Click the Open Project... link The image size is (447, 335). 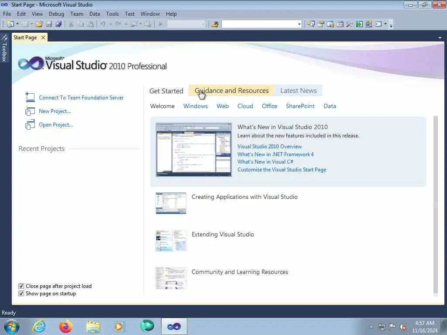click(x=56, y=125)
